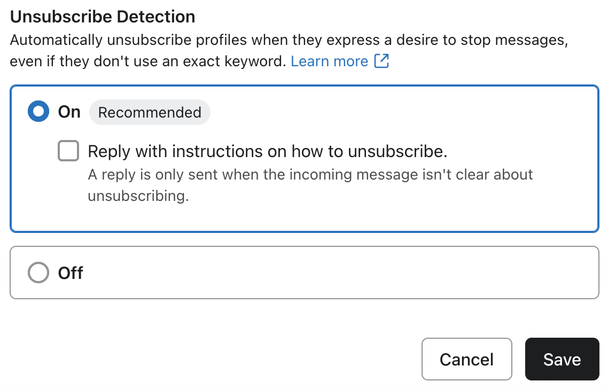Viewport: 608px width, 389px height.
Task: Toggle unsubscribe detection back on
Action: [x=38, y=111]
